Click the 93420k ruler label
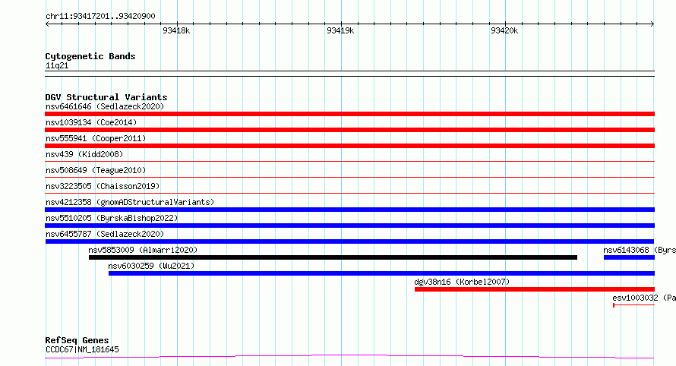 click(x=504, y=30)
